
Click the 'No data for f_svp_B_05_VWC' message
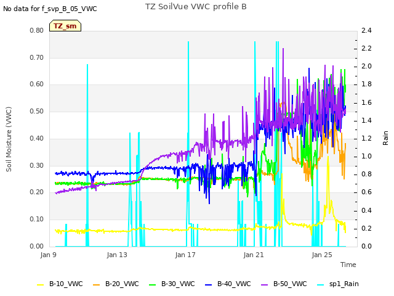50,9
